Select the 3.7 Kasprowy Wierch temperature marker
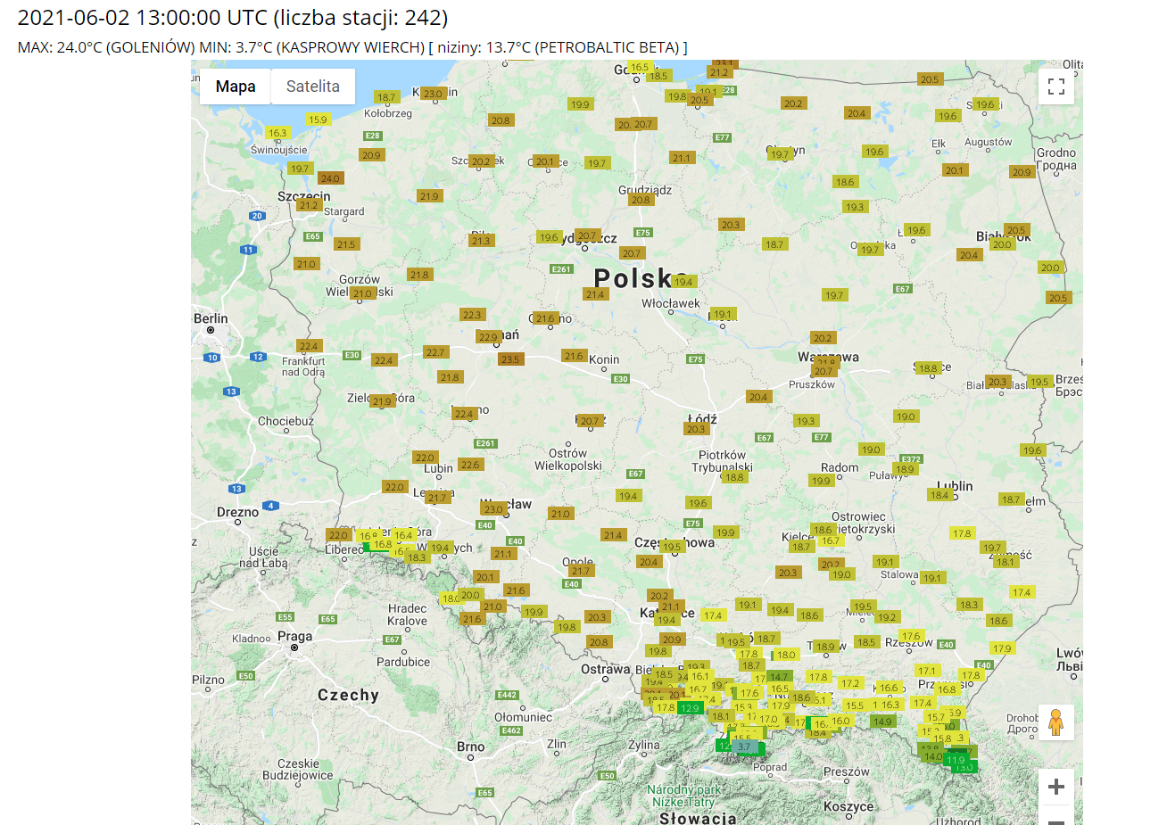Image resolution: width=1167 pixels, height=825 pixels. [745, 747]
